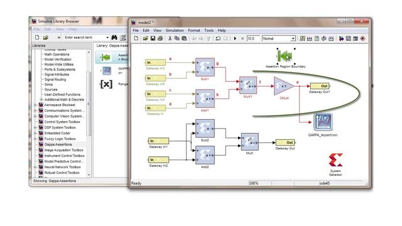Open the Format menu

click(194, 30)
